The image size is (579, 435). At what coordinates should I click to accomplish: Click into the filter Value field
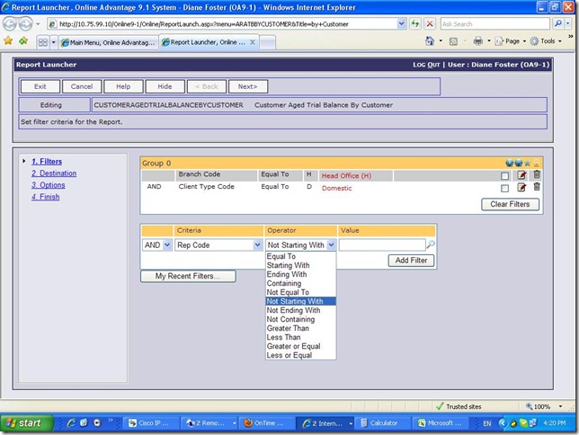[x=381, y=244]
